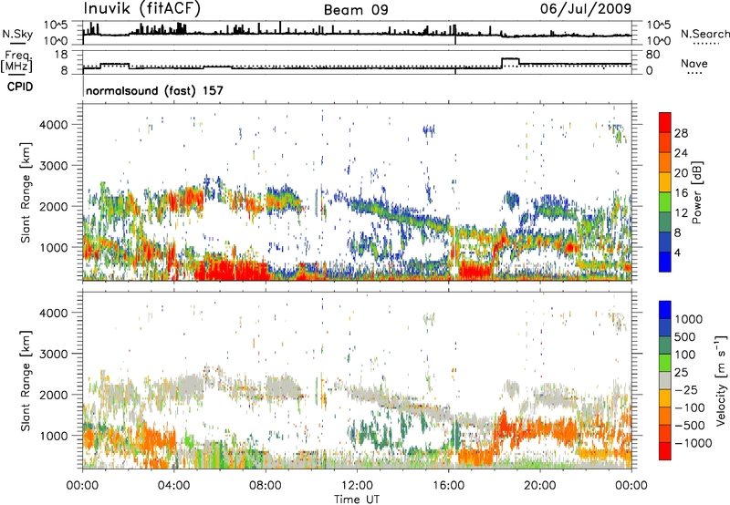This screenshot has width=730, height=505.
Task: Click the power panel 'Slant Range [km]' label
Action: (x=26, y=192)
